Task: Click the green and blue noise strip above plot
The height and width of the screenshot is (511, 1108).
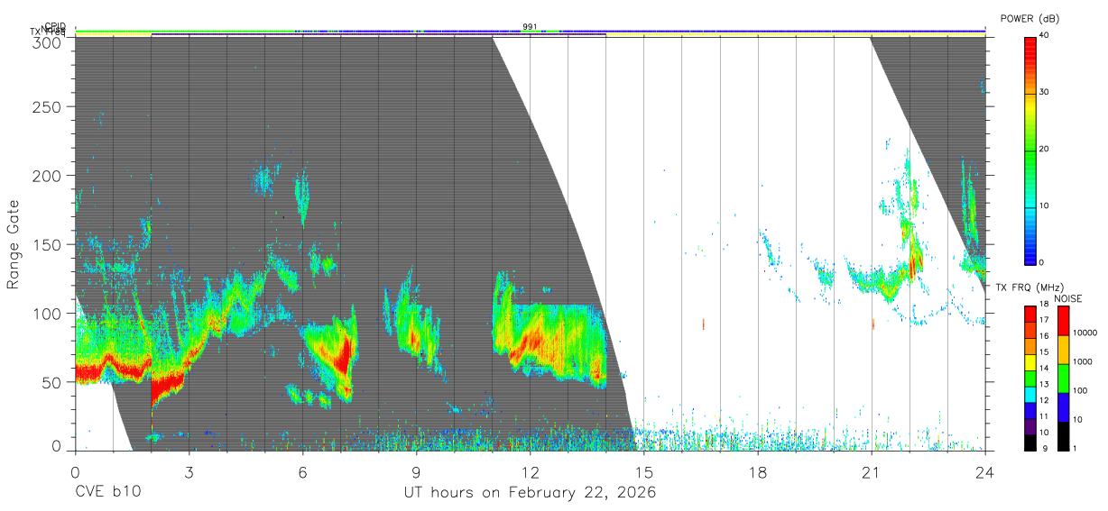Action: [x=530, y=31]
